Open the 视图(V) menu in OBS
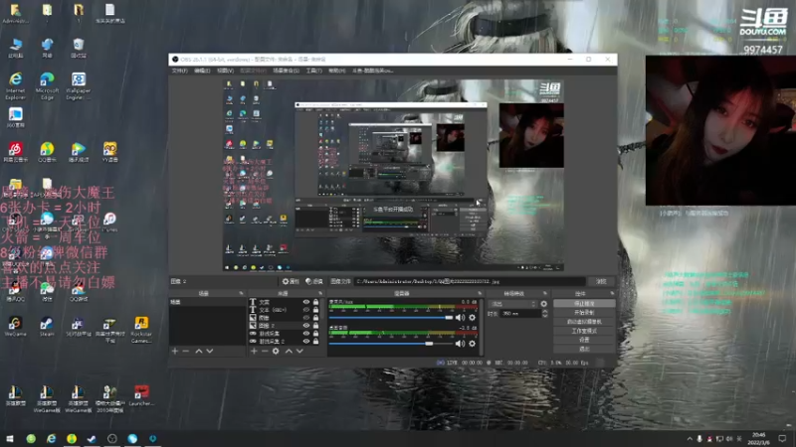The image size is (796, 447). [226, 71]
